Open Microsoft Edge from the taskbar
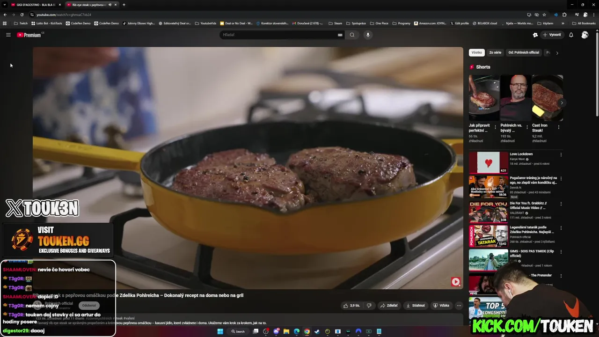 296,331
